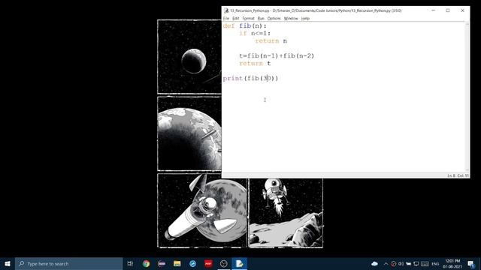Maximize the IDLE editor window
This screenshot has height=270, width=481.
pyautogui.click(x=448, y=10)
